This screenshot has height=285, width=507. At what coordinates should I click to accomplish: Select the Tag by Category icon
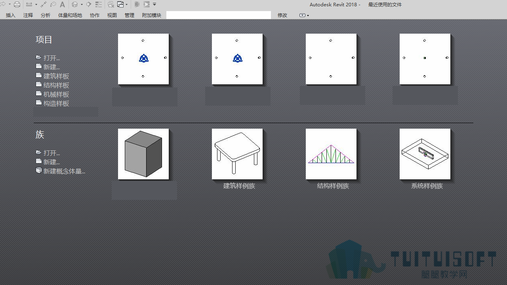tap(53, 4)
